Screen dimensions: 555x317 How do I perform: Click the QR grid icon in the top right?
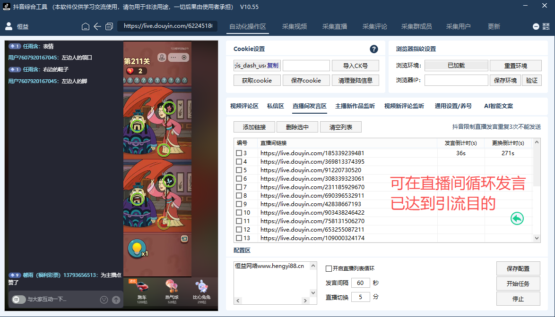pos(546,26)
